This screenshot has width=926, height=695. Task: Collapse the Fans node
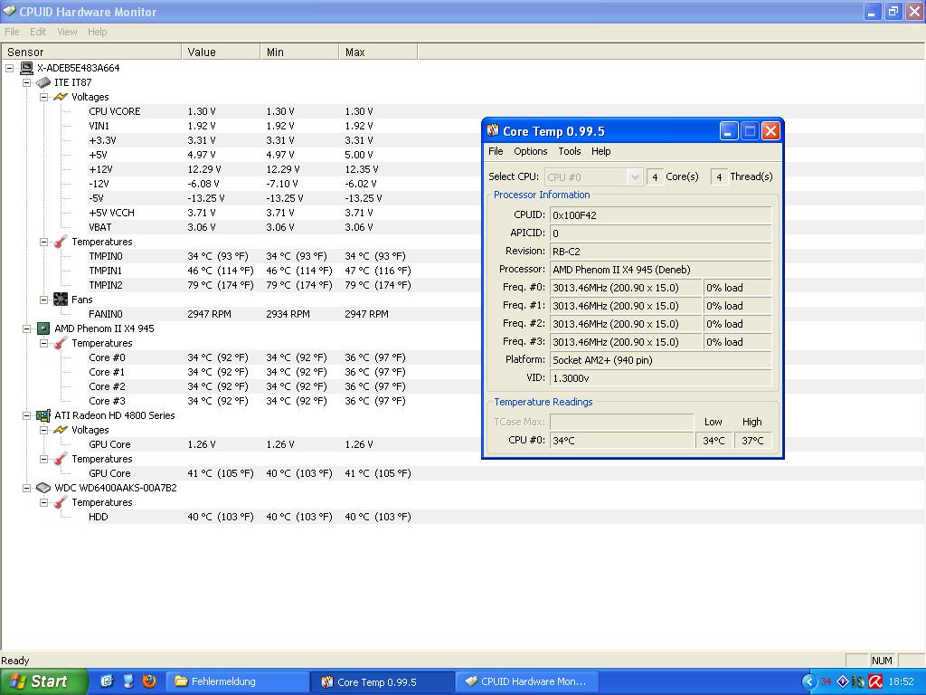pyautogui.click(x=43, y=300)
